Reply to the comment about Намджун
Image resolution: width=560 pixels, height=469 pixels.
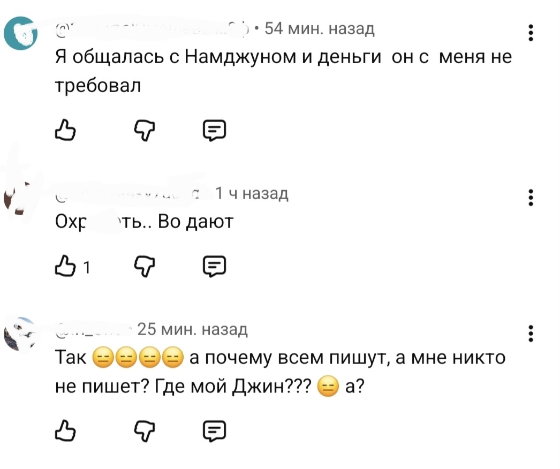pyautogui.click(x=215, y=130)
